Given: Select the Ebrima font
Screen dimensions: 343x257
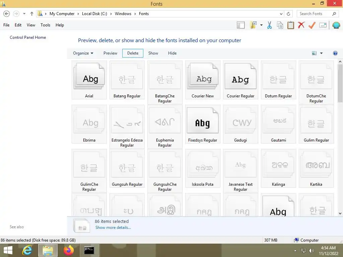Looking at the screenshot, I should [x=89, y=124].
